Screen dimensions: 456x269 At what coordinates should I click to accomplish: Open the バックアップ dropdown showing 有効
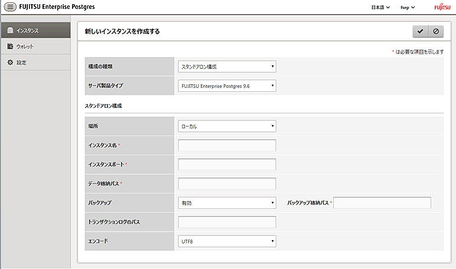[227, 203]
